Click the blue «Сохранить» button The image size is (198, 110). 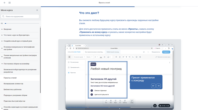(x=166, y=52)
